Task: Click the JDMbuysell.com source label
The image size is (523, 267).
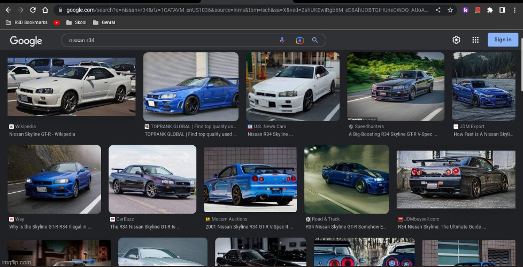Action: coord(421,219)
